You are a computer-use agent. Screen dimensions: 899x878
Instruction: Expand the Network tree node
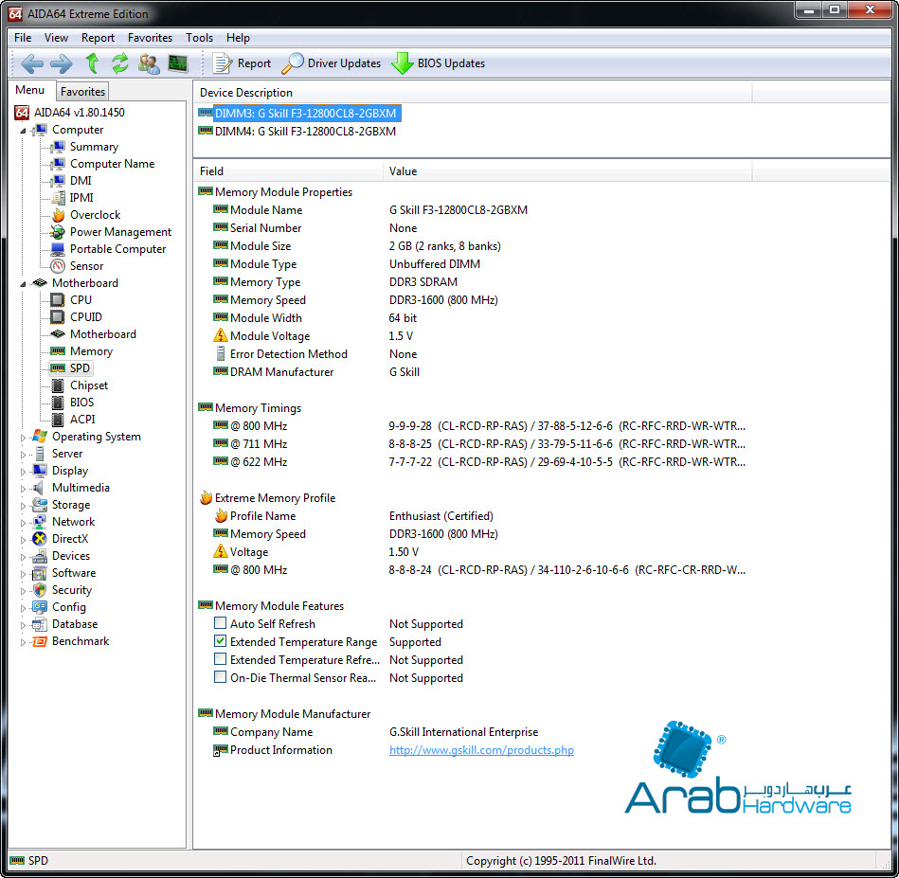[23, 523]
